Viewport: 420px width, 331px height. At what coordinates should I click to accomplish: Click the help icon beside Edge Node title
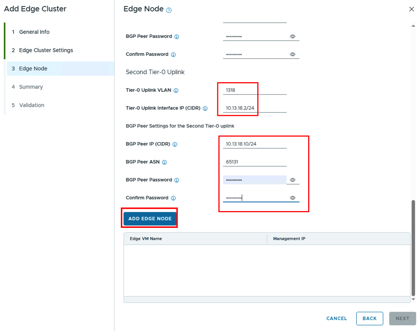click(169, 10)
